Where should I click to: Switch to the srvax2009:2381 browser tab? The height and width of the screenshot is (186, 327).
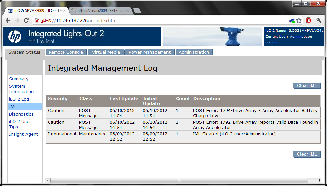pos(100,11)
